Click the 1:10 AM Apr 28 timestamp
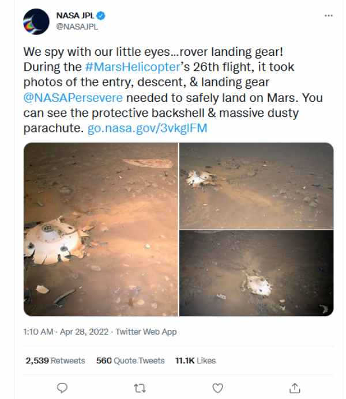The width and height of the screenshot is (346, 399). [67, 332]
